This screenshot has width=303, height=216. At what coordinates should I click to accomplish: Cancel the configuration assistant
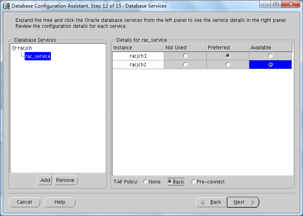tap(24, 202)
